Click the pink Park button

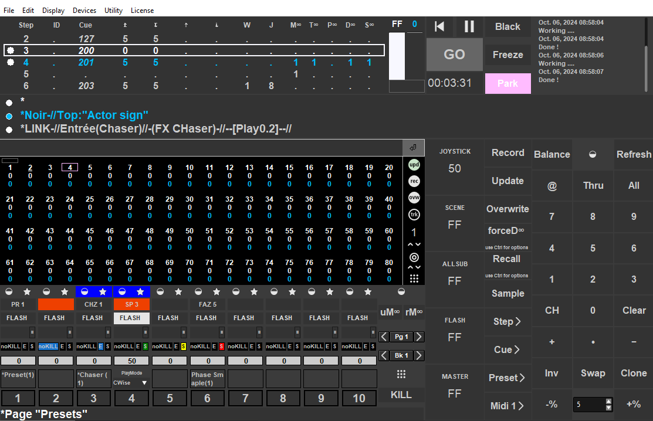[507, 83]
